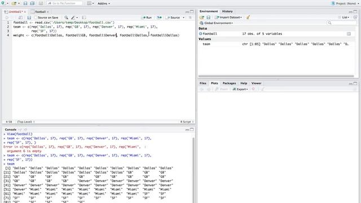Maximize the Console pane

(192, 130)
